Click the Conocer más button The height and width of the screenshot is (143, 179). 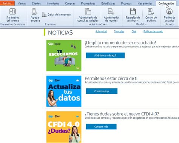[101, 127]
